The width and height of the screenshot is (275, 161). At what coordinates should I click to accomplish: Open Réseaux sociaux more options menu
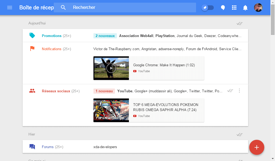click(x=239, y=91)
